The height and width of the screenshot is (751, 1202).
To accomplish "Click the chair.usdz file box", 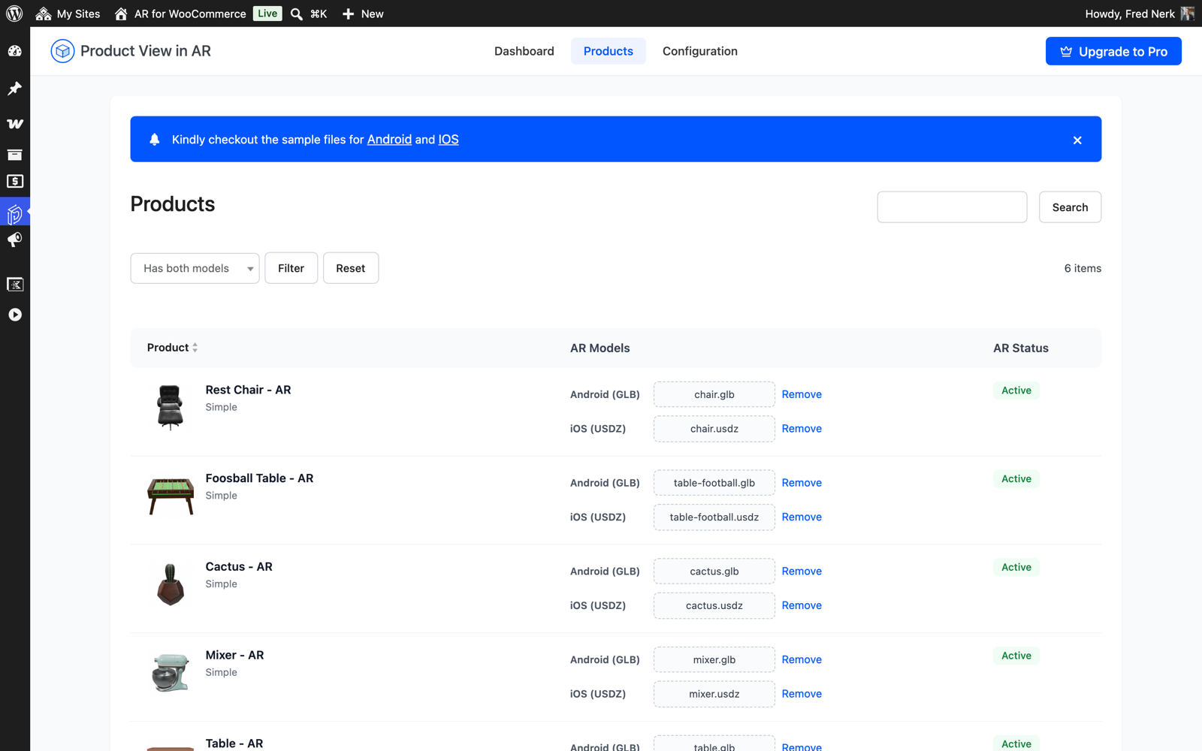I will pyautogui.click(x=714, y=429).
